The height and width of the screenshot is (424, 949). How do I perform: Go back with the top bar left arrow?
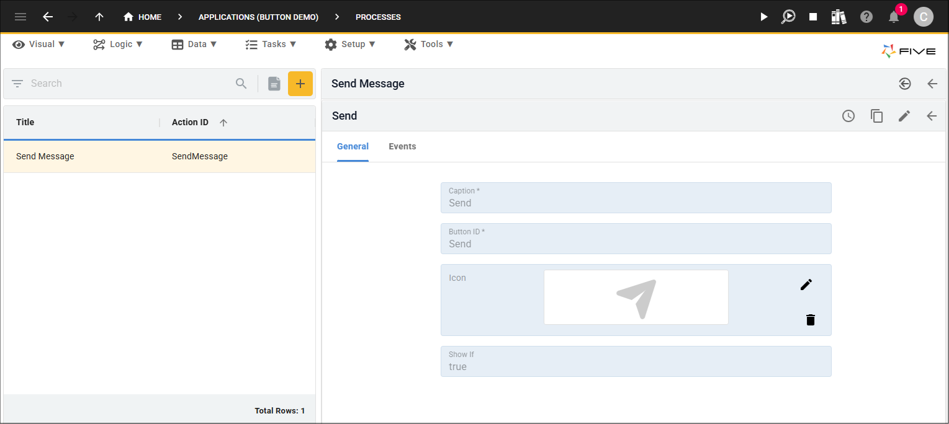48,17
